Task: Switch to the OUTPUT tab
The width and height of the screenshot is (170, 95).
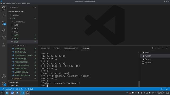Action: tap(57, 48)
